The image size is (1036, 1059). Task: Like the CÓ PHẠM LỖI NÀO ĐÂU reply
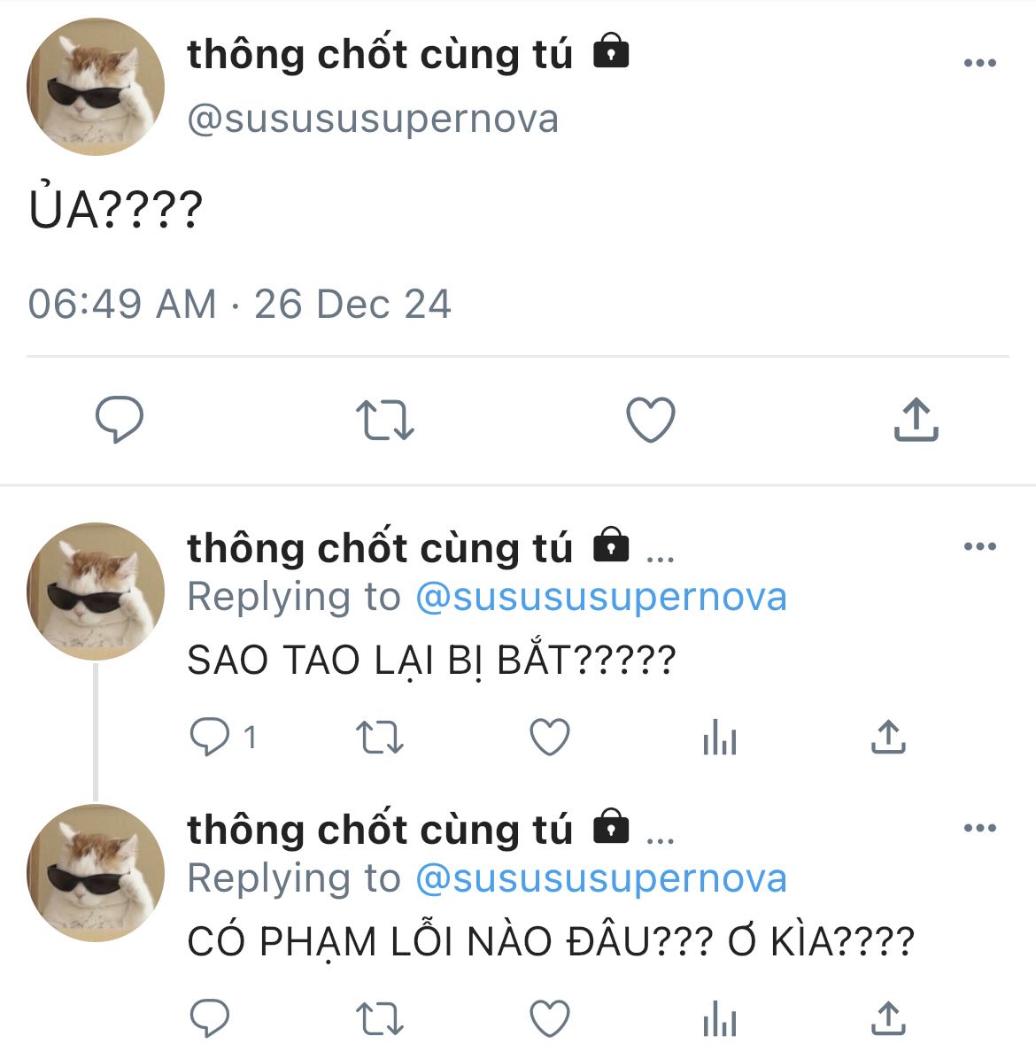pos(550,1017)
